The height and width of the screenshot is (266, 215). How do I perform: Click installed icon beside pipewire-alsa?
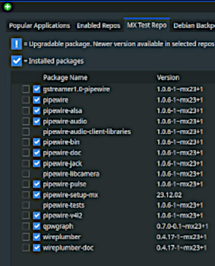click(x=37, y=110)
